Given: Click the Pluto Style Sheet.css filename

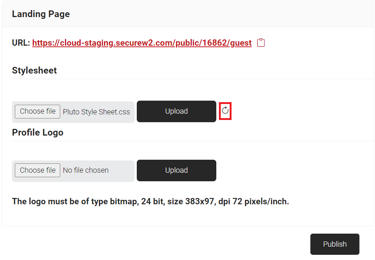Looking at the screenshot, I should [x=96, y=111].
